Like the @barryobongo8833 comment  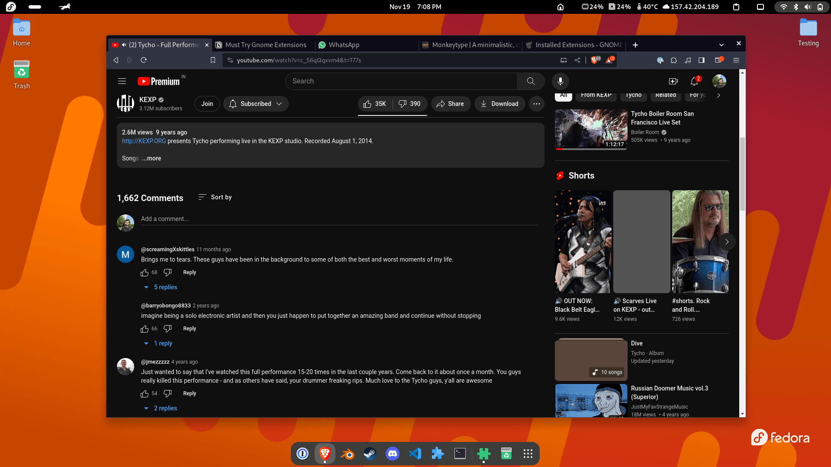(x=145, y=329)
